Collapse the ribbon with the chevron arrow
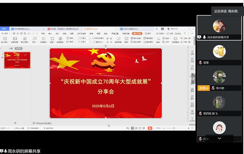This screenshot has width=244, height=154. (x=192, y=34)
